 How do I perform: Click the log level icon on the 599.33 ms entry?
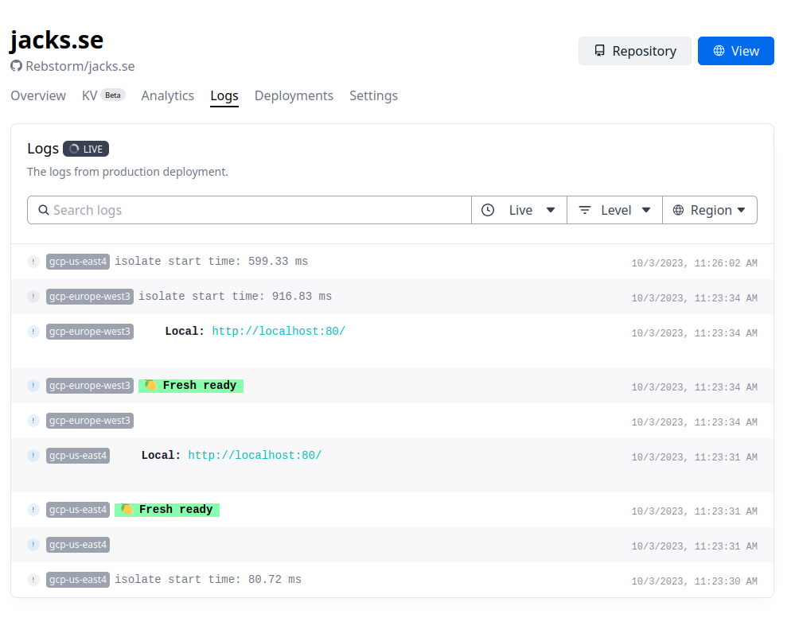click(x=33, y=262)
